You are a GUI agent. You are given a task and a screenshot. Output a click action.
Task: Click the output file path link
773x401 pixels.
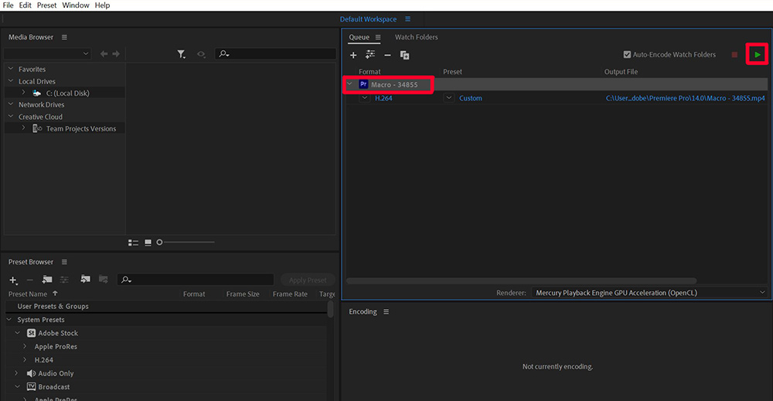click(685, 98)
